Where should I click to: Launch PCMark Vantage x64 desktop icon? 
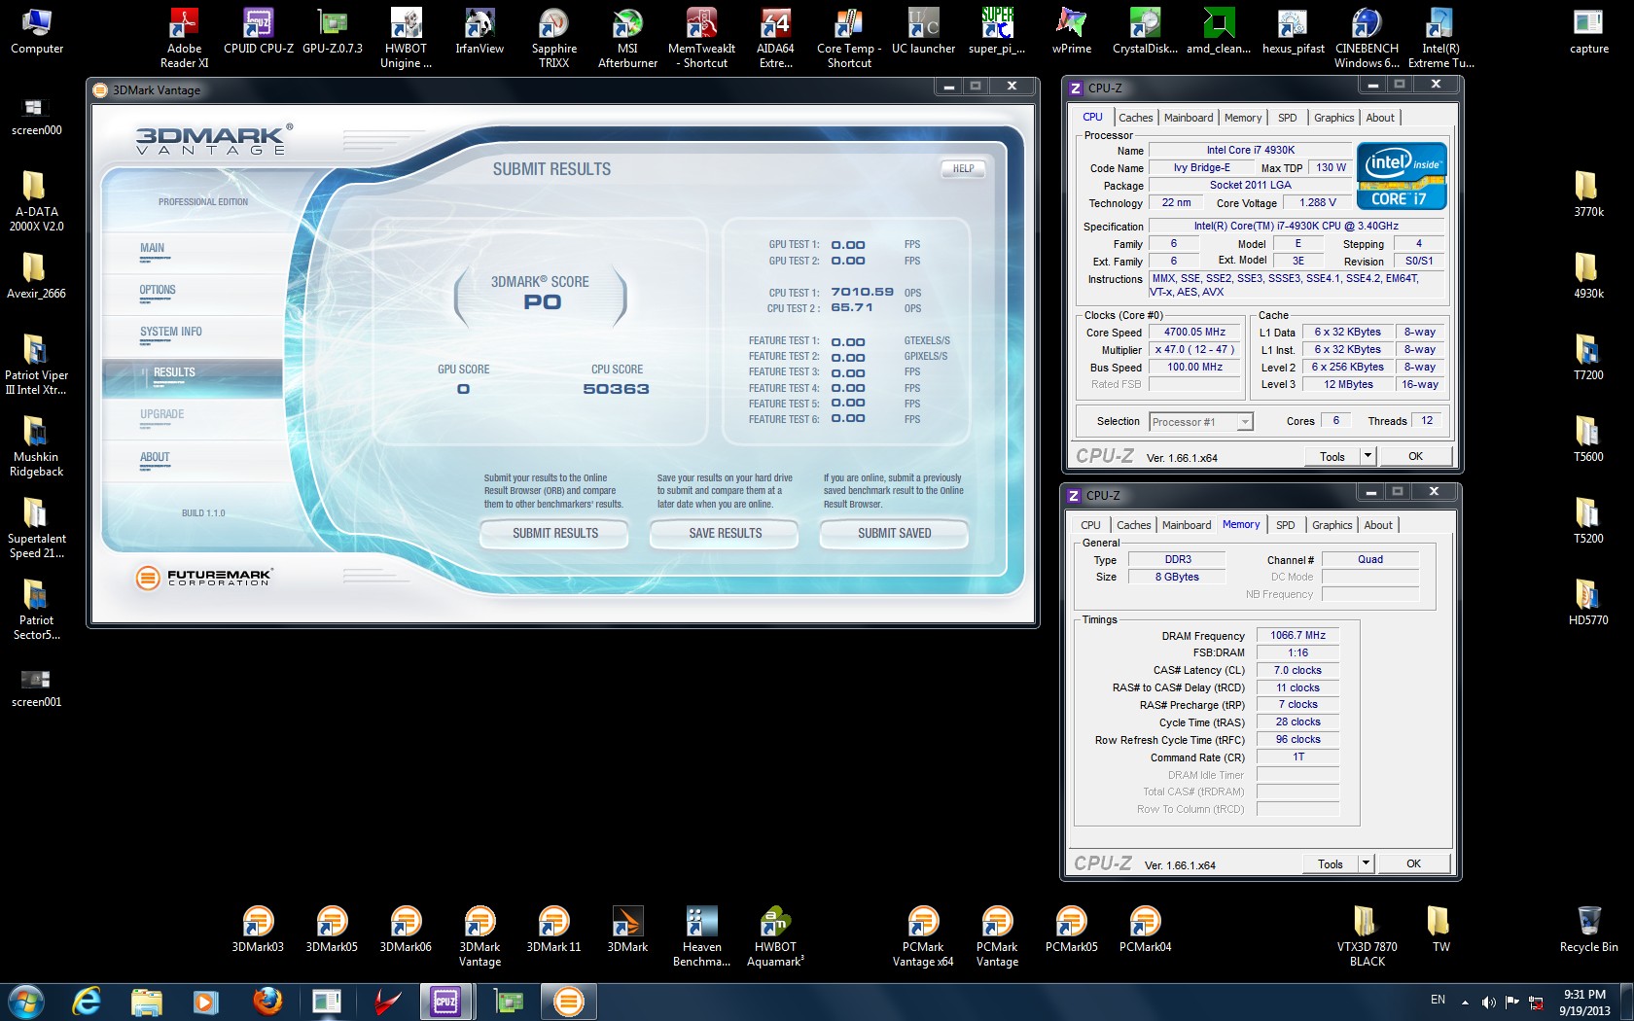923,936
